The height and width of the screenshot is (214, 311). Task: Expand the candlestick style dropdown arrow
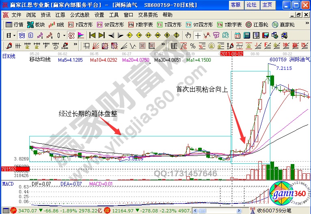[65, 35]
